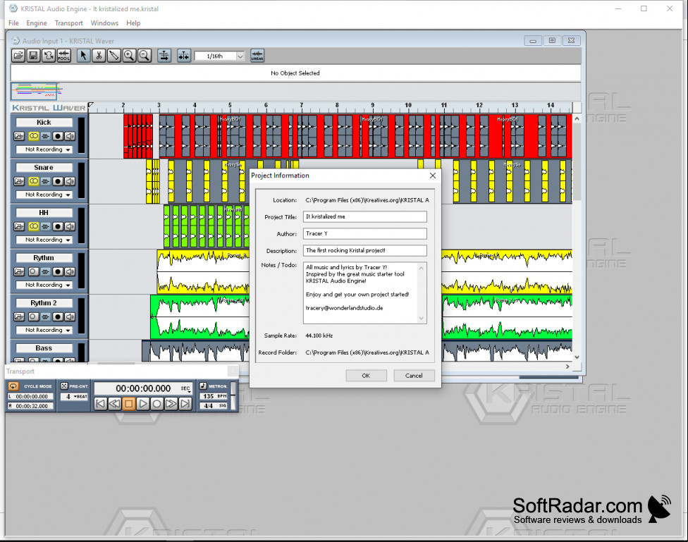Click the 135 BPM tempo field
Screen dimensions: 688x542
[214, 396]
